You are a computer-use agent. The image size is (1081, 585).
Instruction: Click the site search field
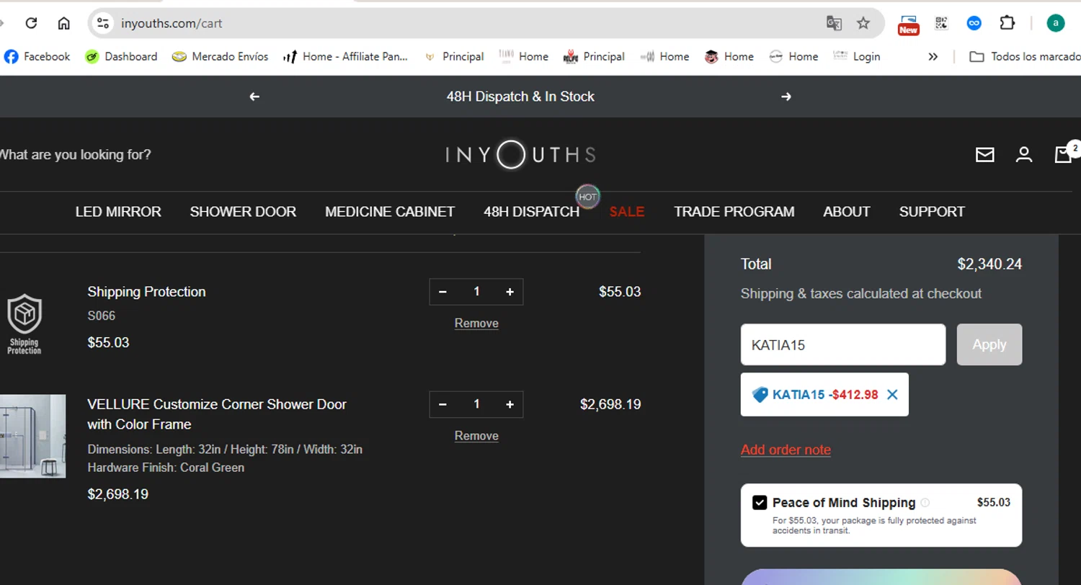[x=76, y=154]
